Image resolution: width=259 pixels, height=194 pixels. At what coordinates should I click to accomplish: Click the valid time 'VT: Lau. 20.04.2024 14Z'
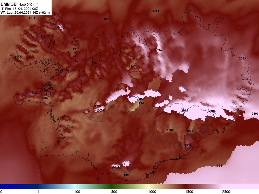click(x=19, y=13)
